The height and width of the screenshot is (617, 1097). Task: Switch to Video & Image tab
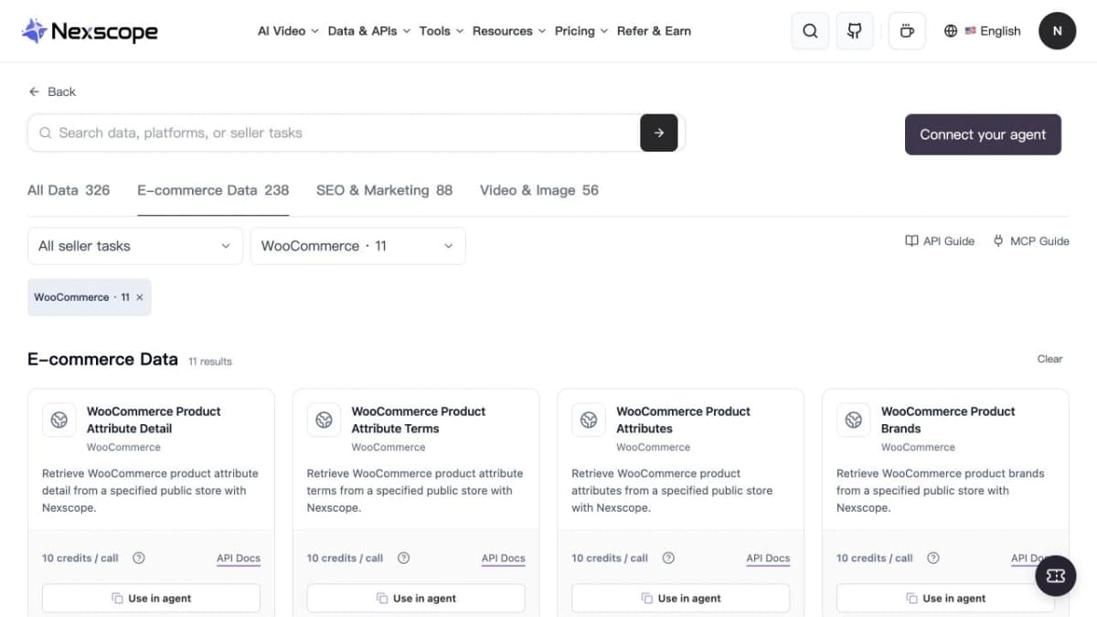click(539, 190)
